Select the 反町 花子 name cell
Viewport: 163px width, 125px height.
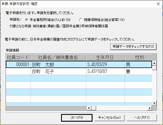[58, 72]
